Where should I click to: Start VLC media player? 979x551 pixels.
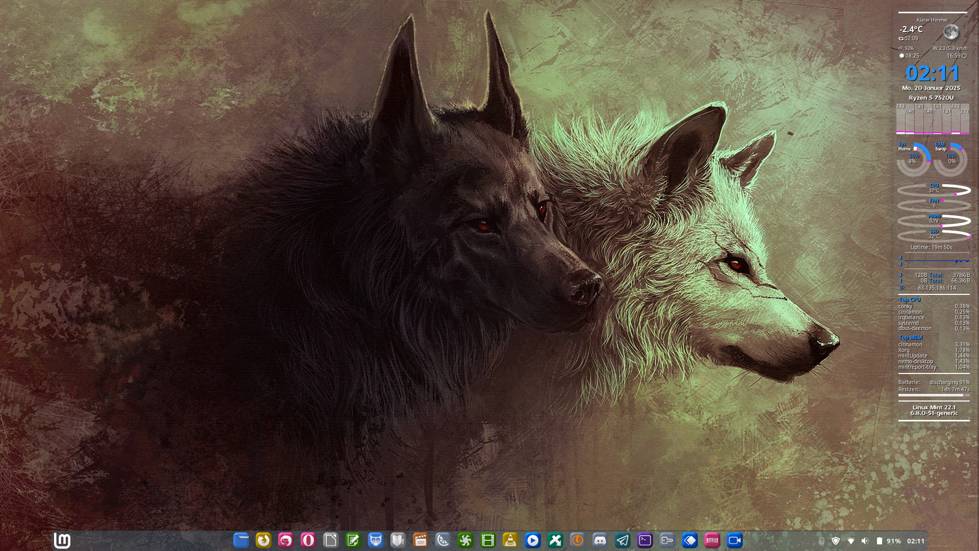(x=510, y=540)
